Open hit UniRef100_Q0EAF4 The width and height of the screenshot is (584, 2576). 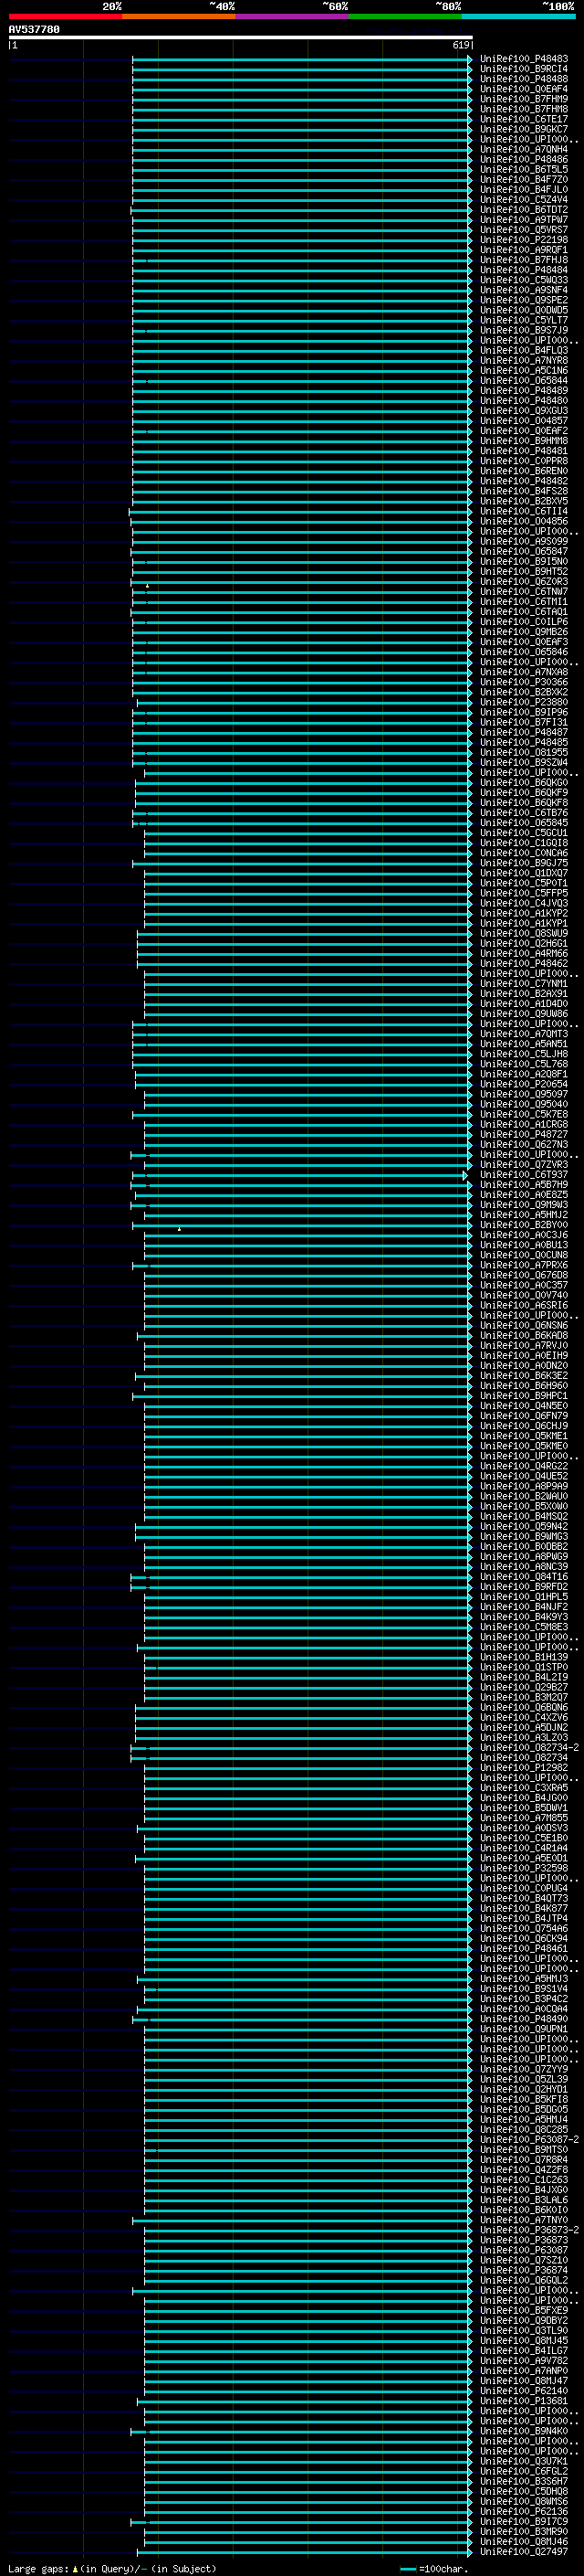click(x=524, y=89)
